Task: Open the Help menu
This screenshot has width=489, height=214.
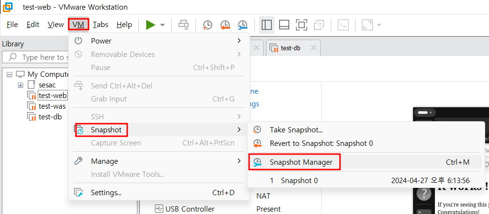Action: (x=124, y=24)
